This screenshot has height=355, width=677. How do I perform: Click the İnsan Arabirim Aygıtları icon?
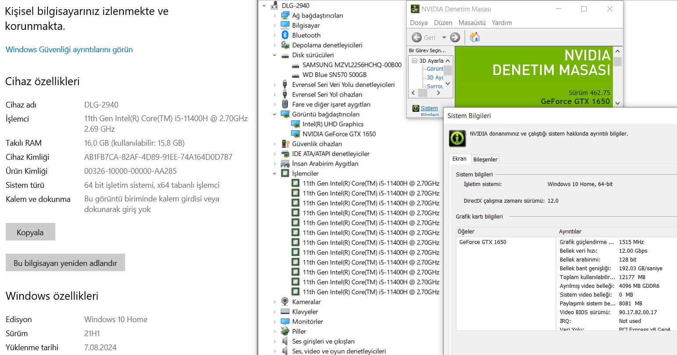click(285, 164)
